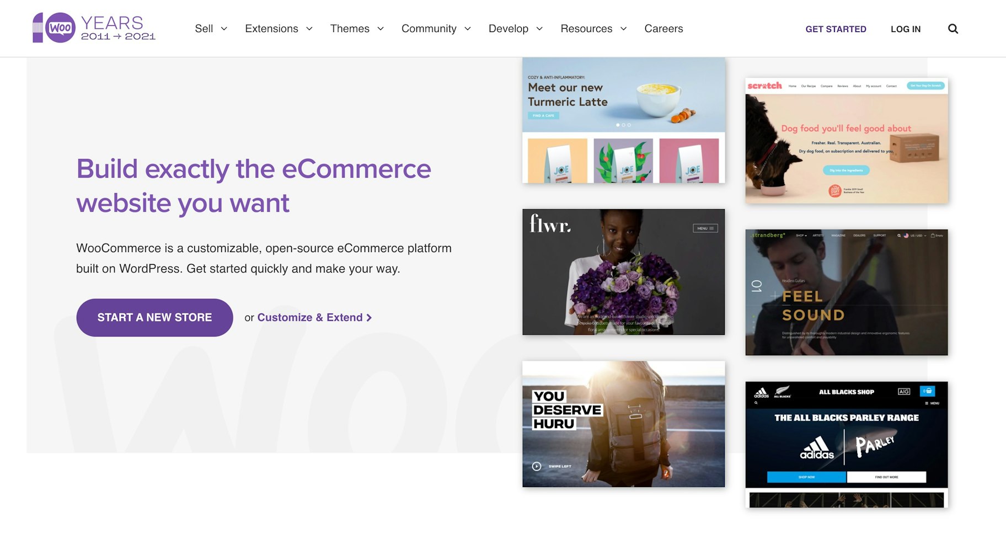The image size is (1006, 550).
Task: Follow the Customize & Extend link
Action: click(312, 317)
